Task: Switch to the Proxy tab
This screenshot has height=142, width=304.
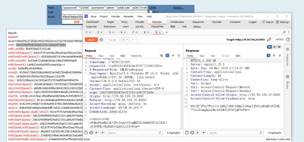Action: [125, 22]
